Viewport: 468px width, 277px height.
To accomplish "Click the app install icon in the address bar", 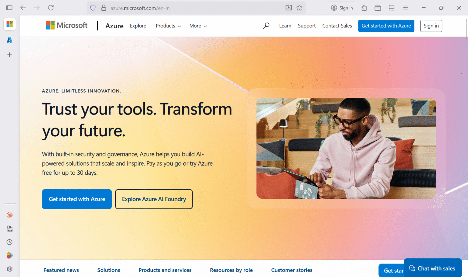I will click(289, 8).
